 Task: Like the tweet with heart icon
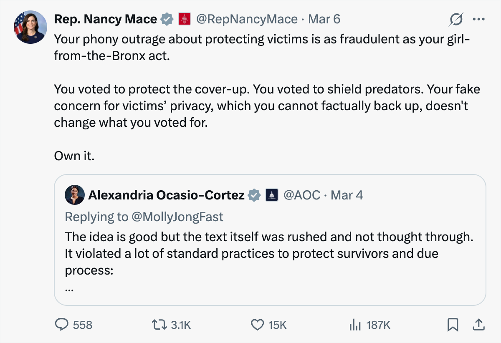[x=258, y=325]
